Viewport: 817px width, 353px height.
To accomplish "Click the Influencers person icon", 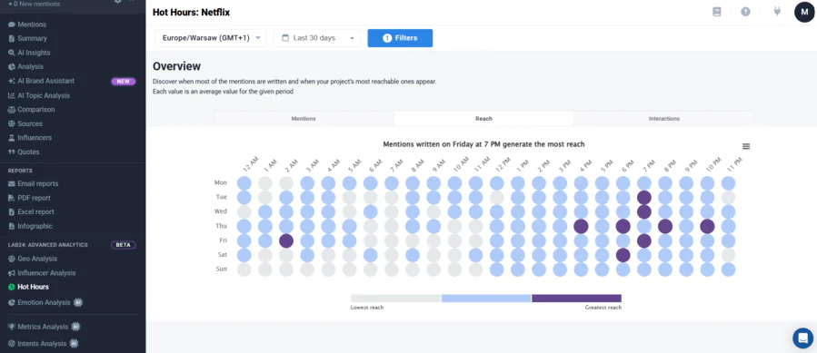I will click(12, 138).
